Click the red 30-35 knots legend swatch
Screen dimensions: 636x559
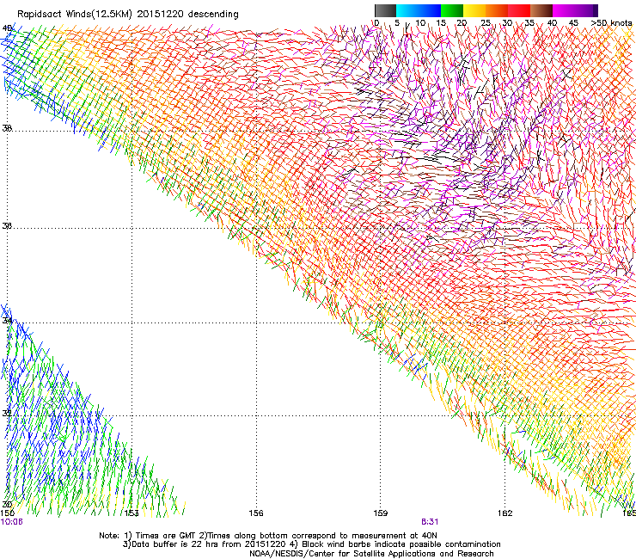pyautogui.click(x=519, y=10)
